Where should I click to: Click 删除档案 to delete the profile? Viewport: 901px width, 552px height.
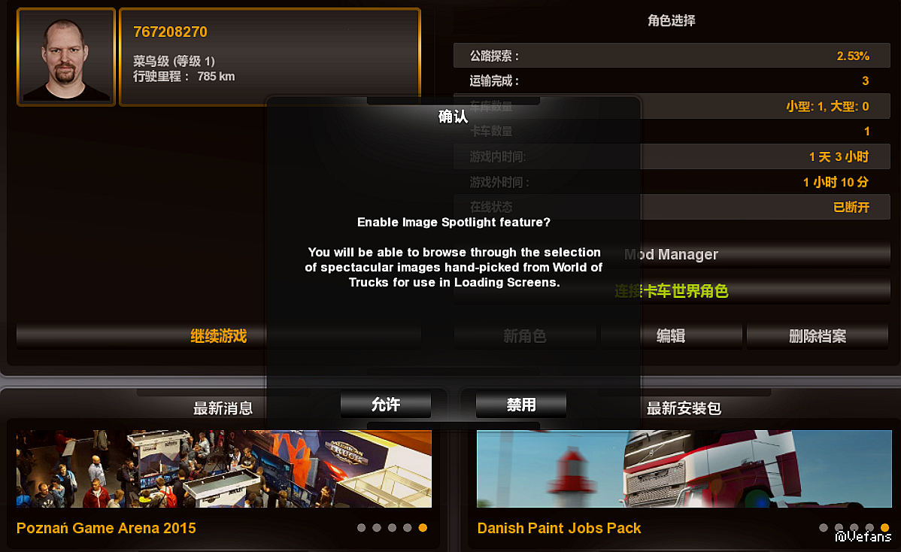[818, 336]
